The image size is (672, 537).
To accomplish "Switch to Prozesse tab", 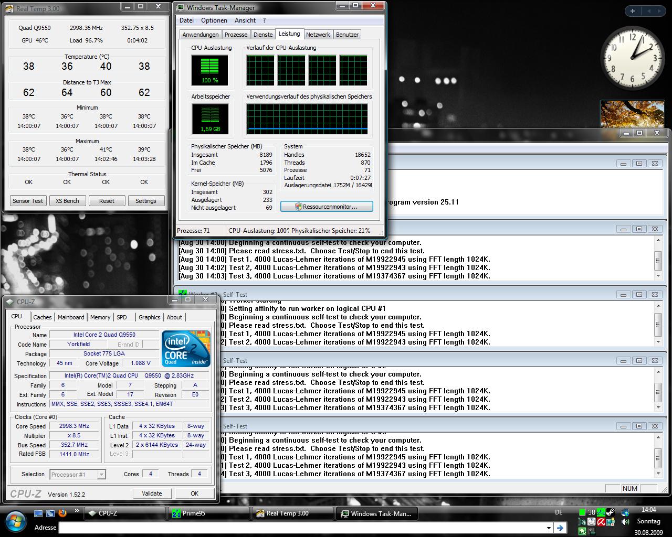I will click(236, 35).
